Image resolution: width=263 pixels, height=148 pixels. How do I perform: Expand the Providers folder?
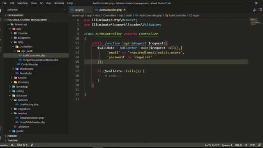[23, 82]
